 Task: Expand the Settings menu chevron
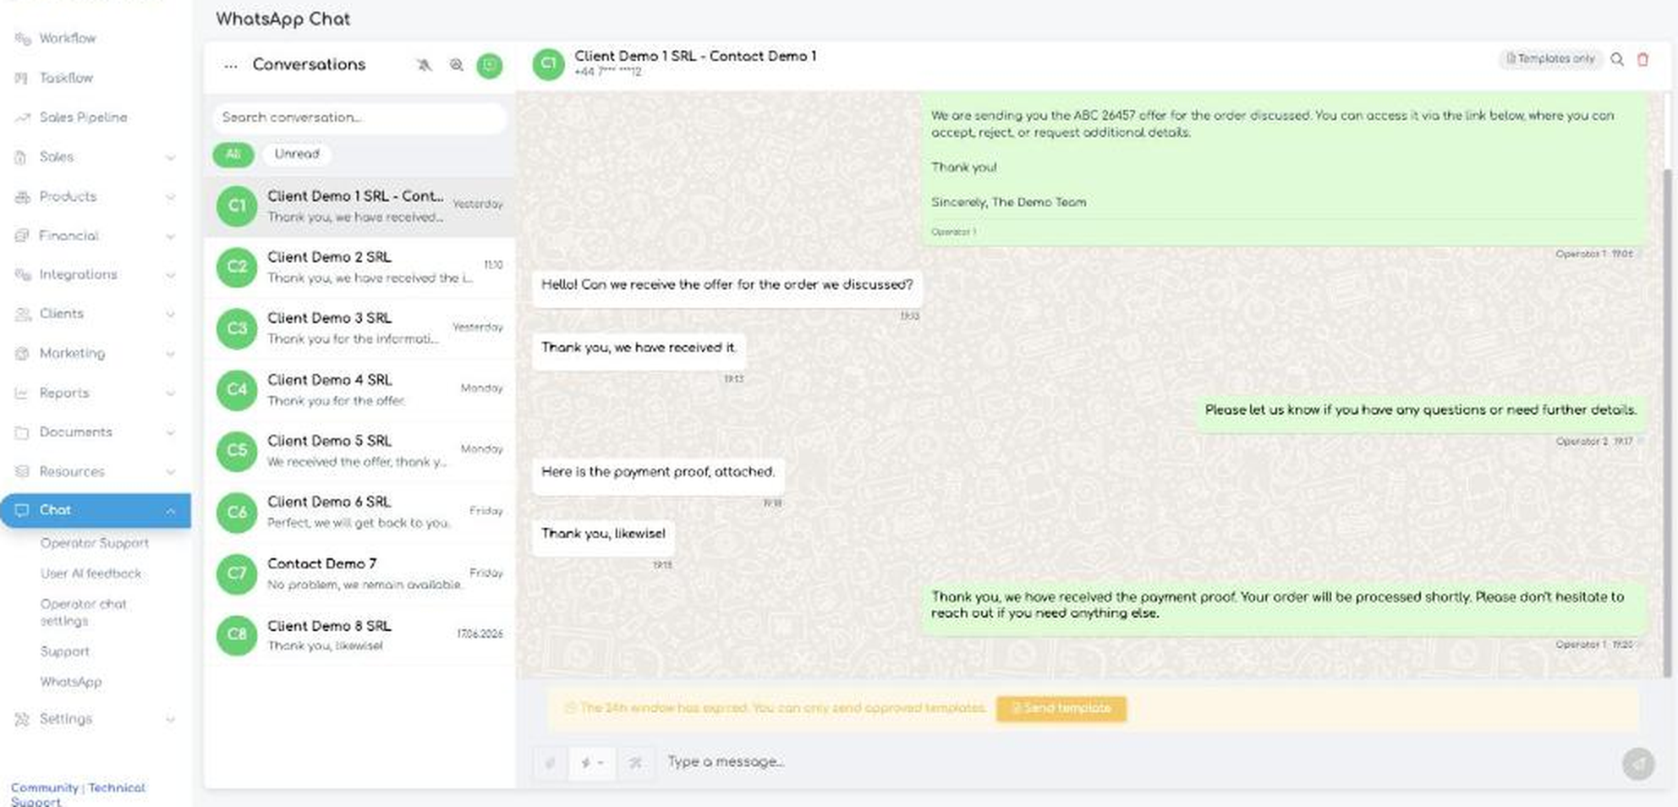[170, 720]
